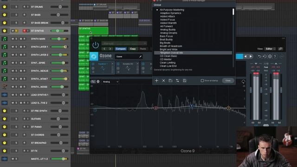Click the Ozone help question mark
297x167 pixels.
[275, 57]
